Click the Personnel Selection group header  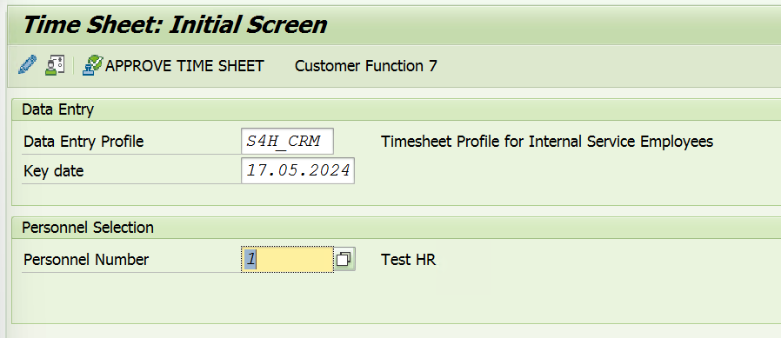[x=88, y=228]
